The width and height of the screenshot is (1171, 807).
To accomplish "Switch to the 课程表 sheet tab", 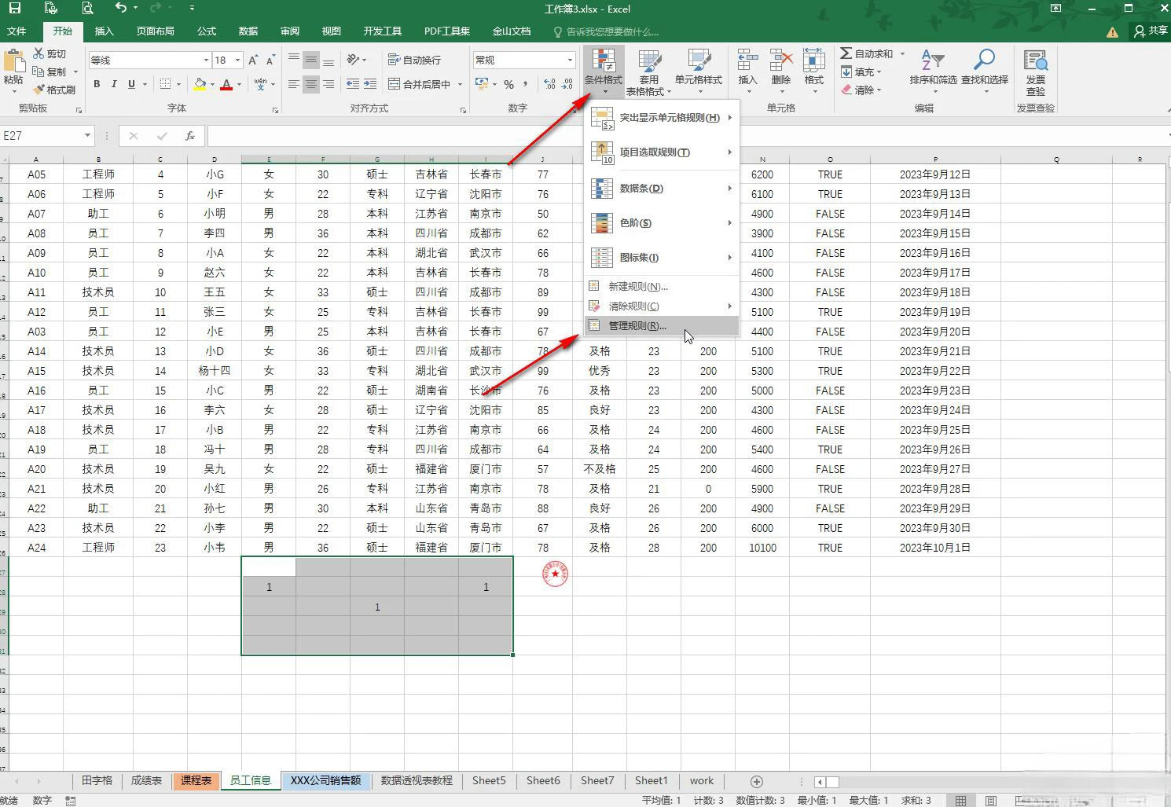I will [x=196, y=780].
